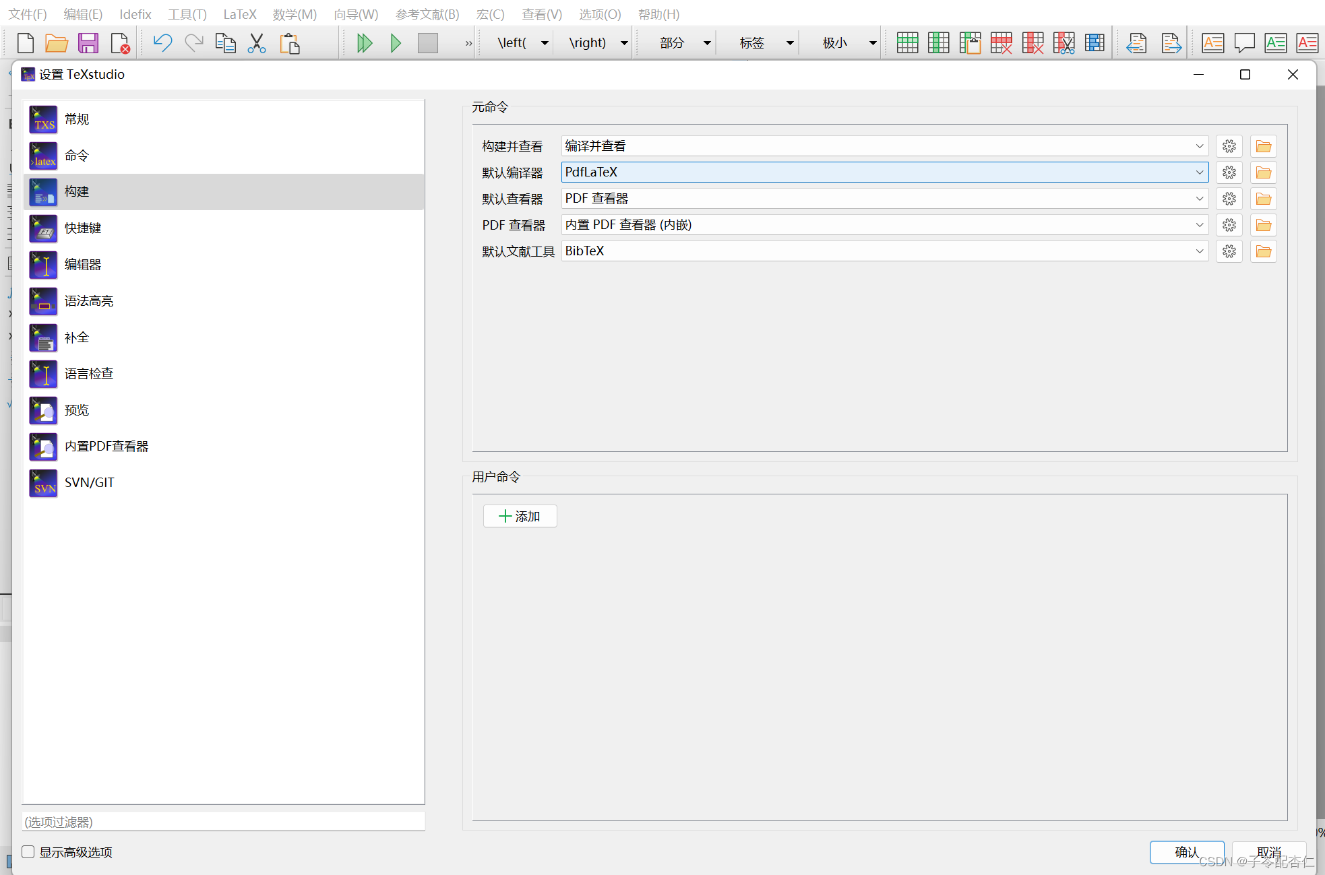Open the 选项(O) menu

[x=600, y=14]
